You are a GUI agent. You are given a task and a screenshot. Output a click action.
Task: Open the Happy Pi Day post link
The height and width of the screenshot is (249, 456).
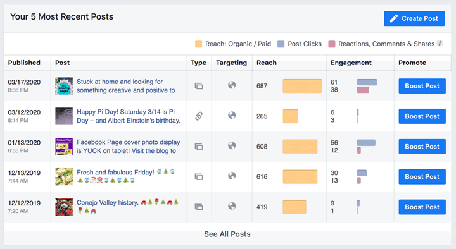(x=129, y=116)
